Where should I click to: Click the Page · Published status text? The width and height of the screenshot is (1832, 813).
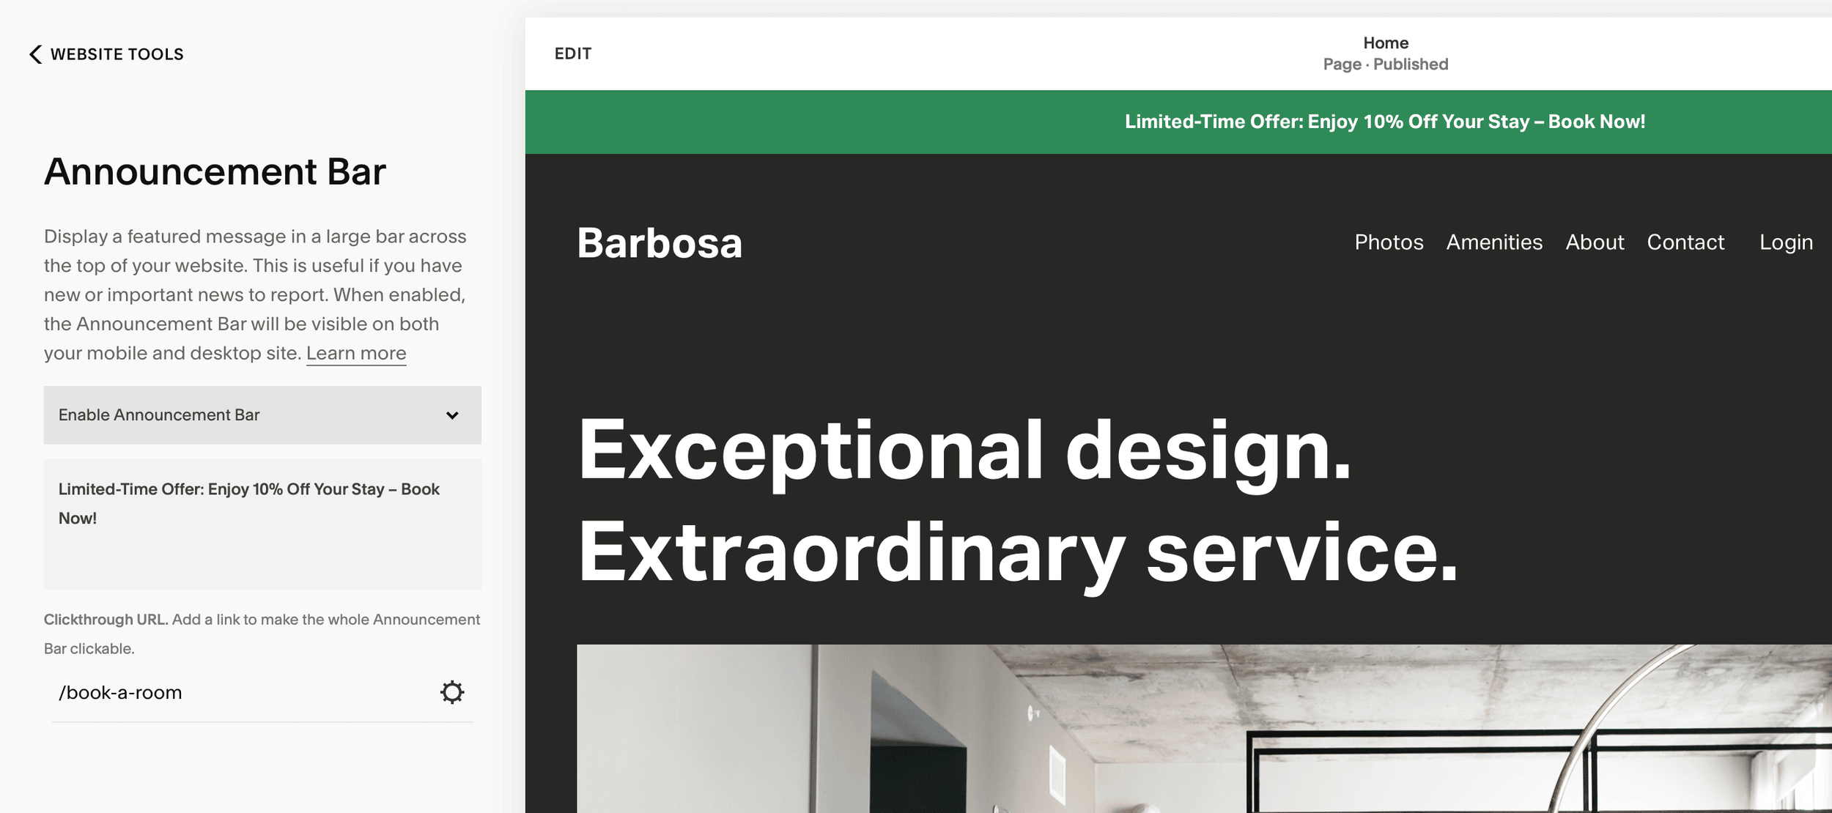point(1386,64)
